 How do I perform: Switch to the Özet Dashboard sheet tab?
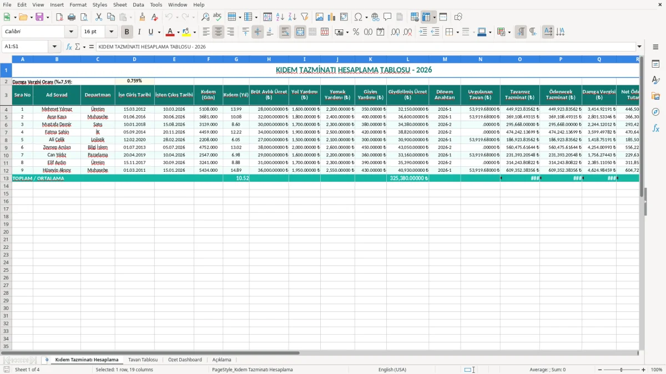tap(185, 360)
